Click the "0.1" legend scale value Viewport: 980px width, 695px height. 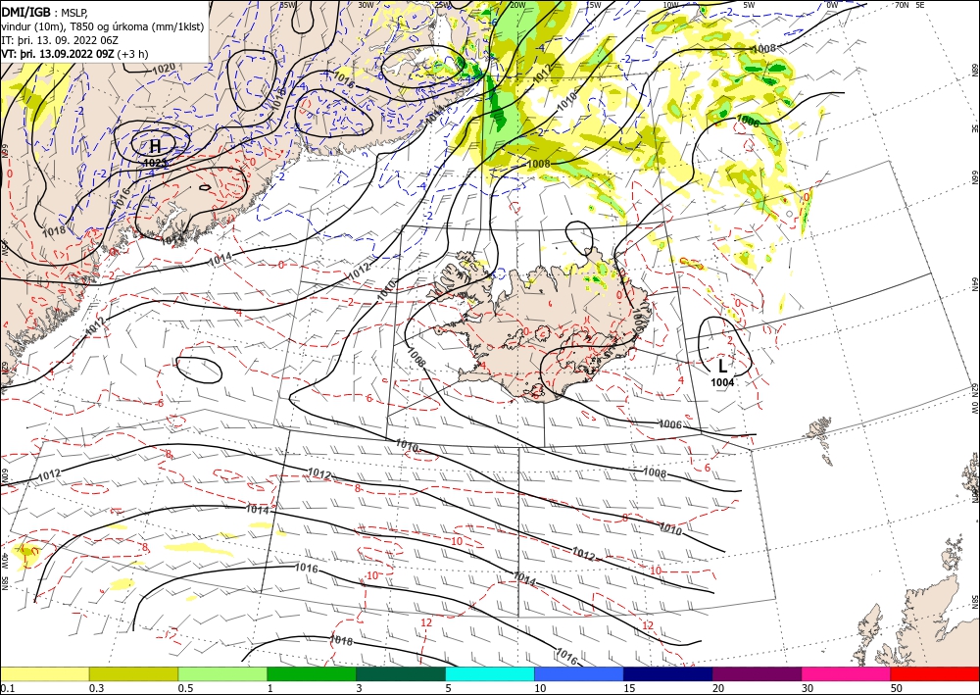pyautogui.click(x=6, y=688)
